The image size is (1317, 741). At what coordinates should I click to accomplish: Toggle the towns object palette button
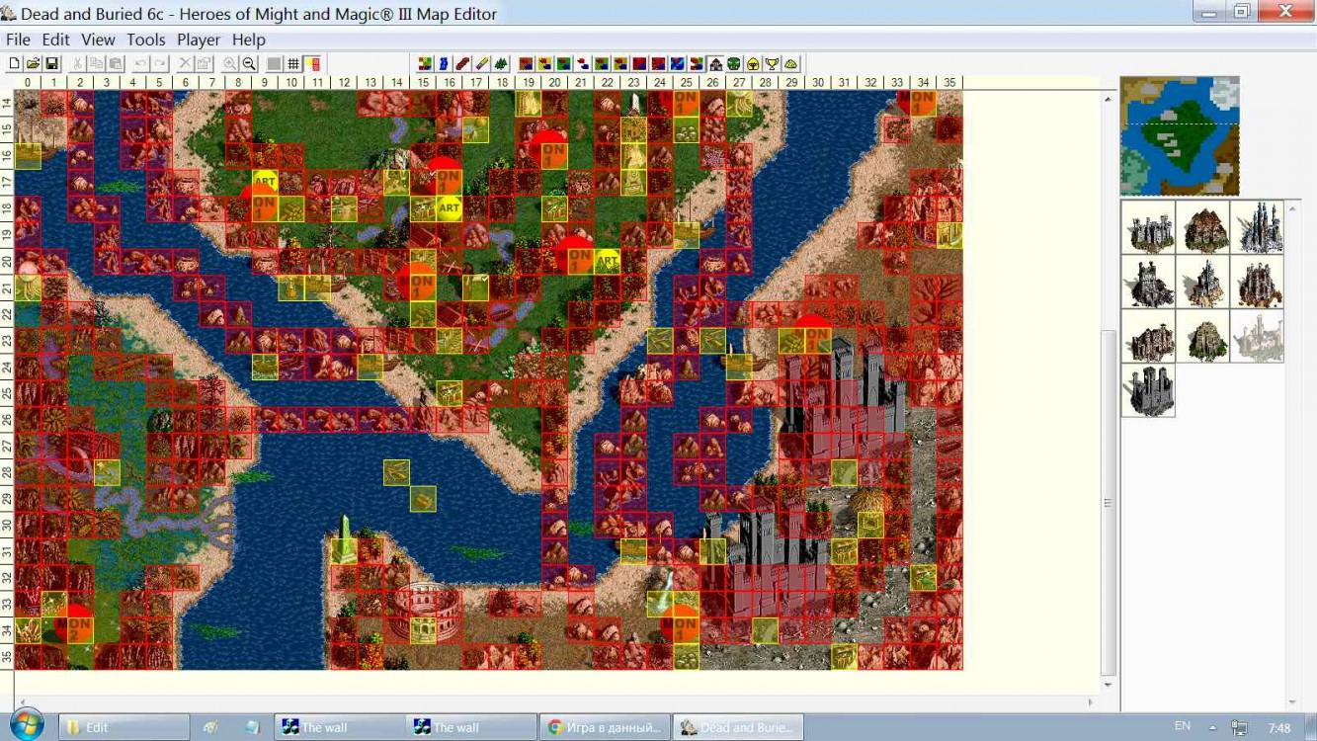coord(715,64)
